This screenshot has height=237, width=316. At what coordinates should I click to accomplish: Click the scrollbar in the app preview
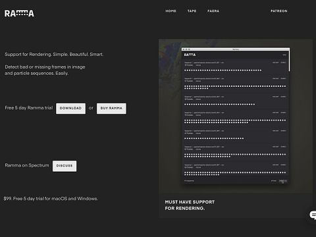tap(289, 61)
